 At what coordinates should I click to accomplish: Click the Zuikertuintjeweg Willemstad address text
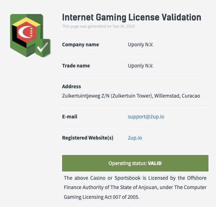pos(131,96)
